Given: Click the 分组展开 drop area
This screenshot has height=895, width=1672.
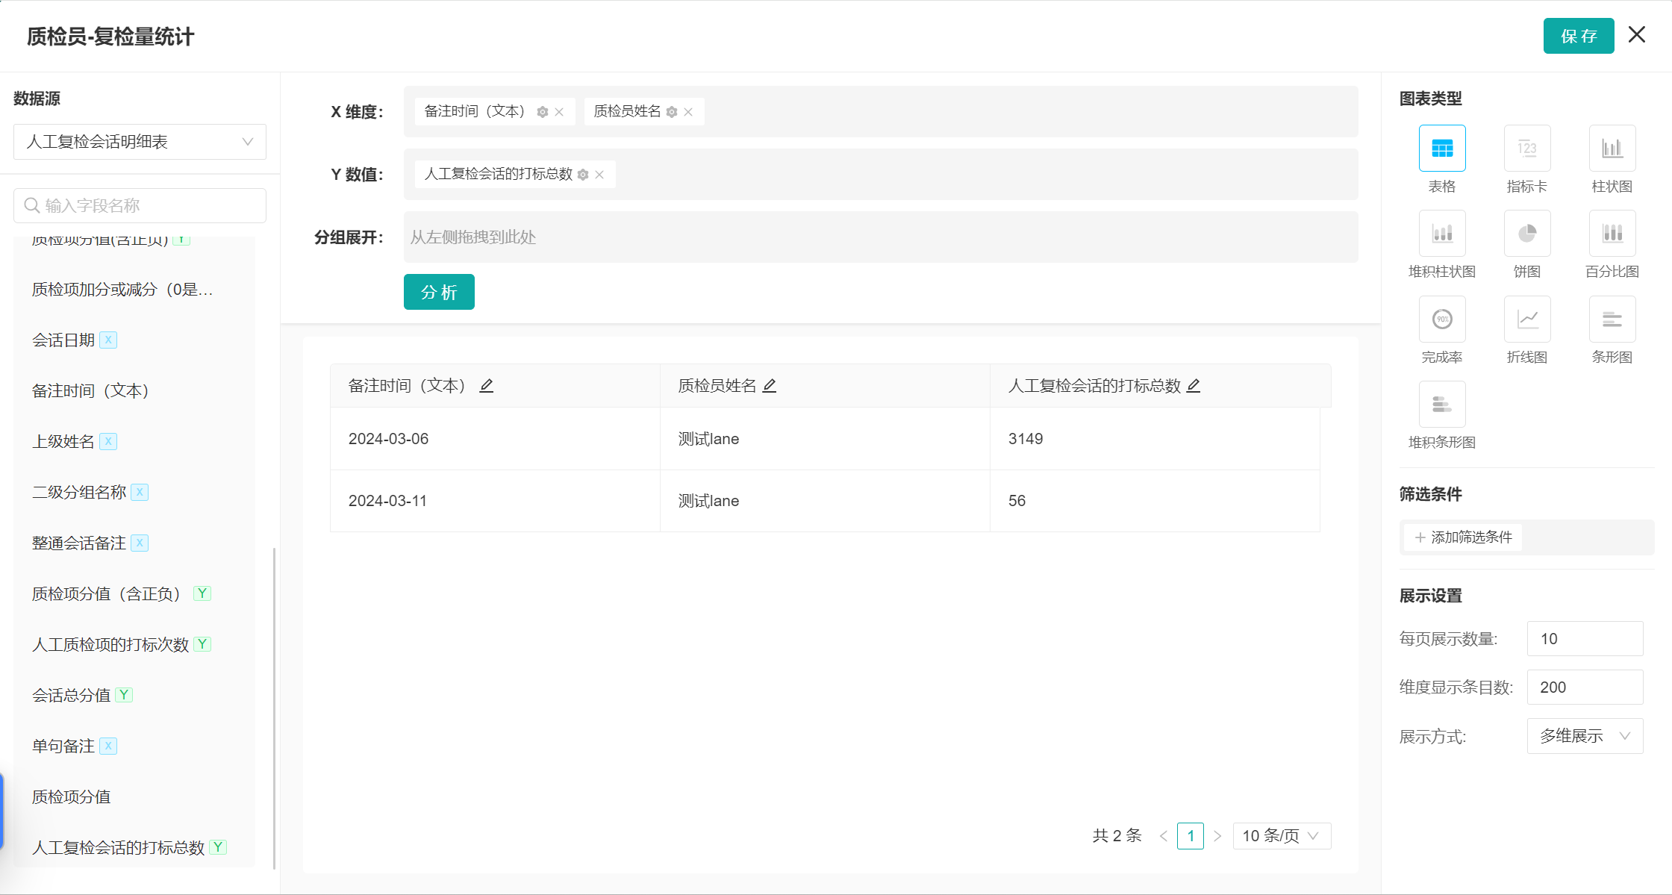Looking at the screenshot, I should [x=881, y=237].
